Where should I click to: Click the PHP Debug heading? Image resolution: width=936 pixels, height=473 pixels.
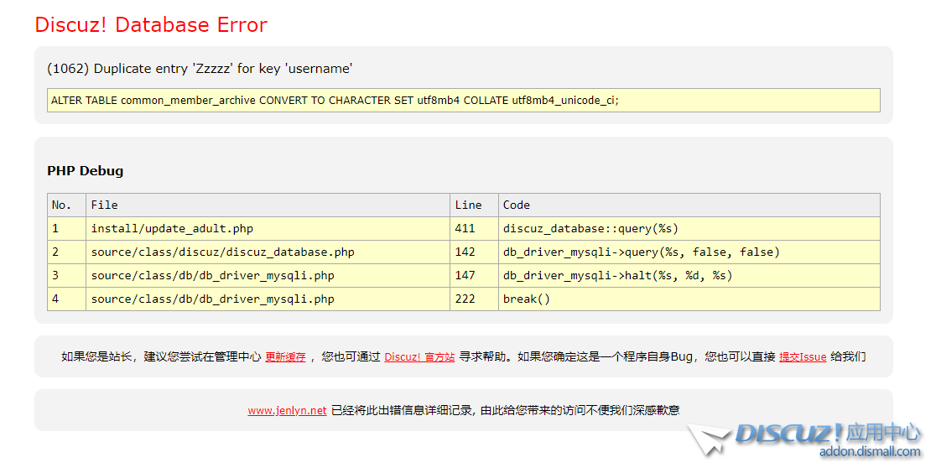click(86, 171)
